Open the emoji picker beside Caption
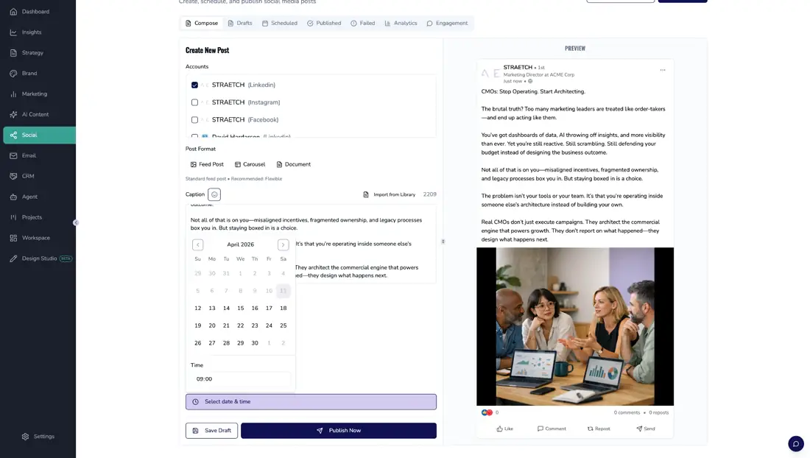Screen dimensions: 810x458 214,194
